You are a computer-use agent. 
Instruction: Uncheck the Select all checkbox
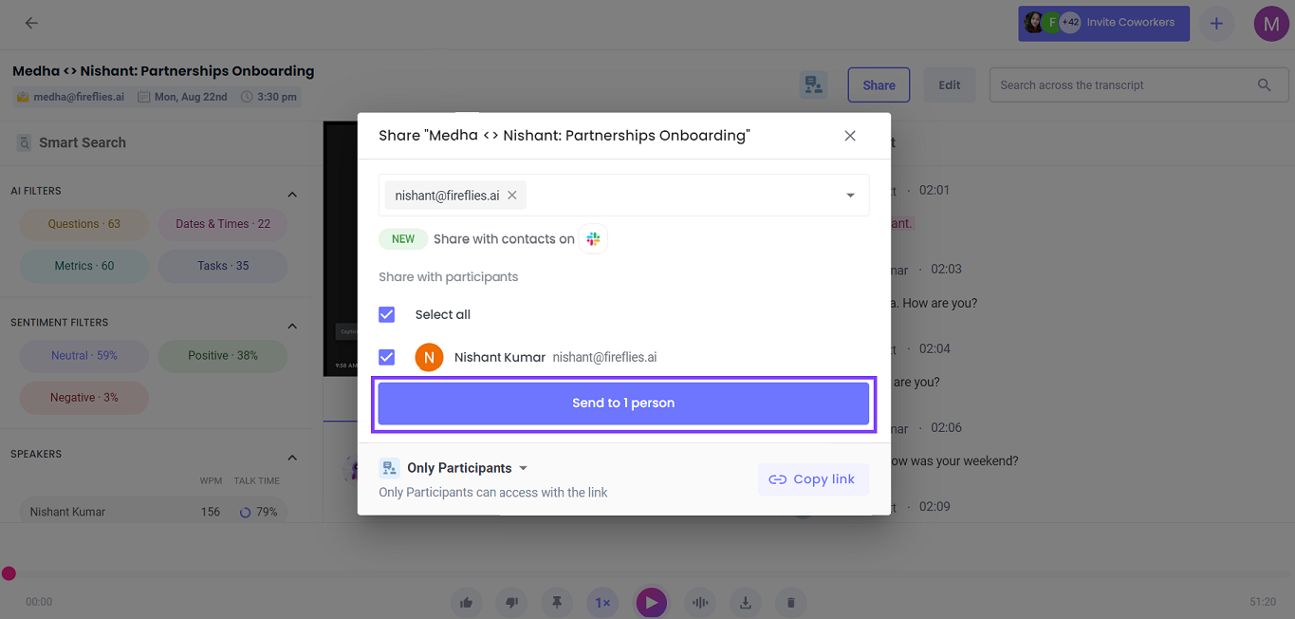coord(387,314)
